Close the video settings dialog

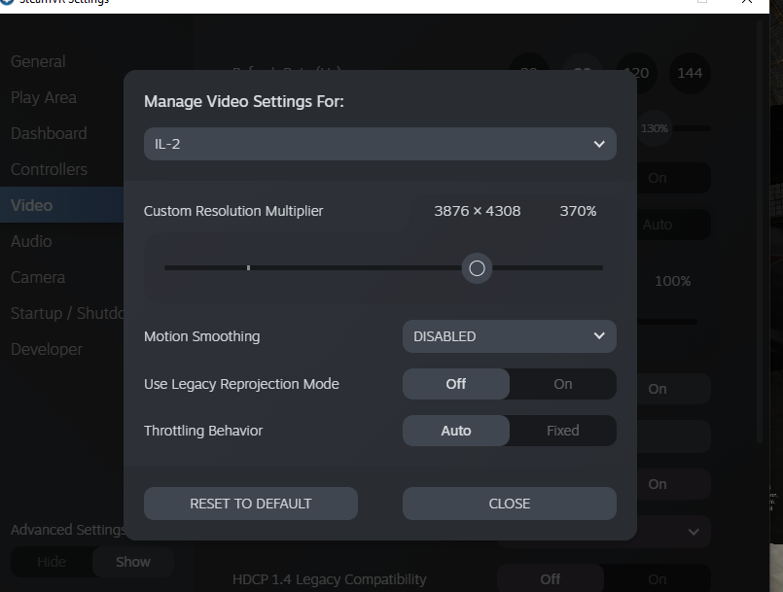(x=509, y=504)
